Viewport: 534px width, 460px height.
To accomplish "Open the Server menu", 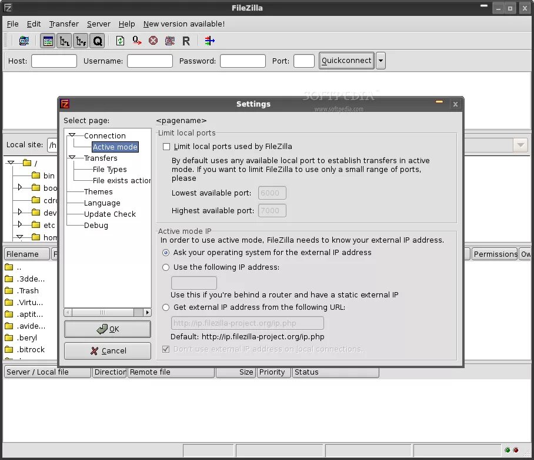I will click(x=98, y=24).
